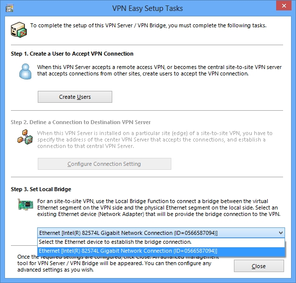Click the green network adapter card icon

coord(25,205)
